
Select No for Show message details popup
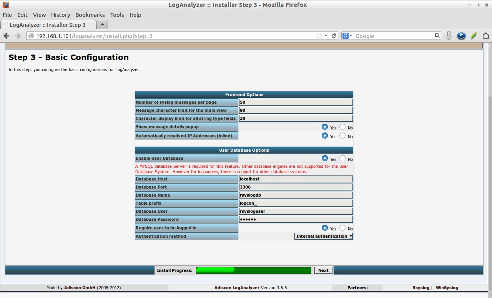[342, 127]
